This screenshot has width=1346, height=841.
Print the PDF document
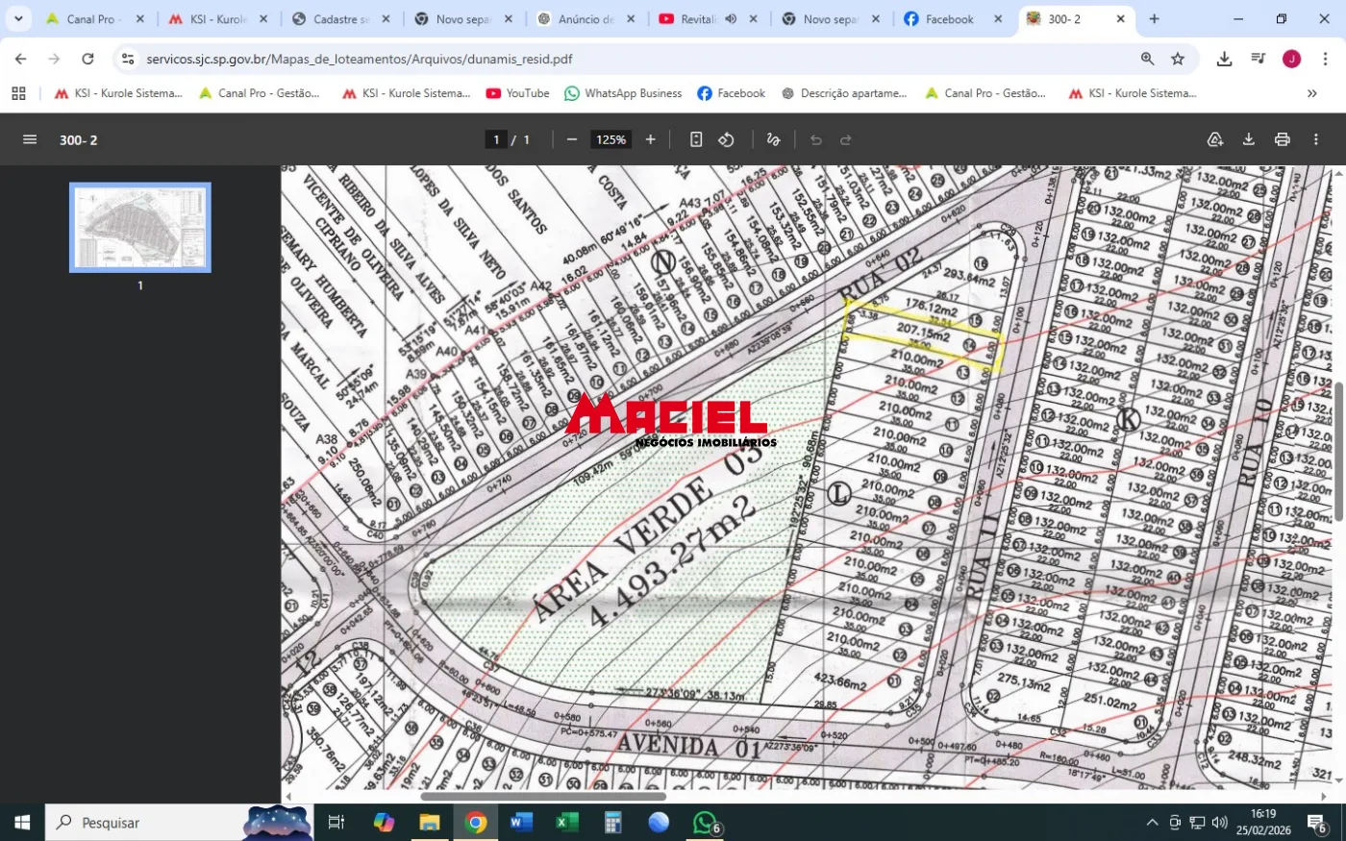(x=1282, y=139)
